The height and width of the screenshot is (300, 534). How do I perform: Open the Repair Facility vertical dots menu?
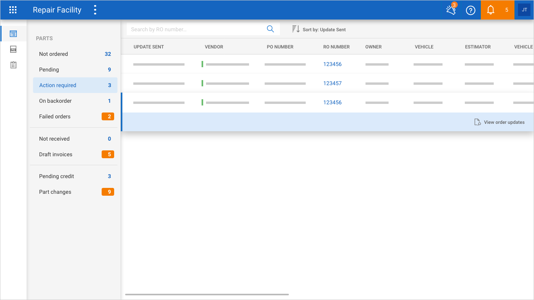95,10
